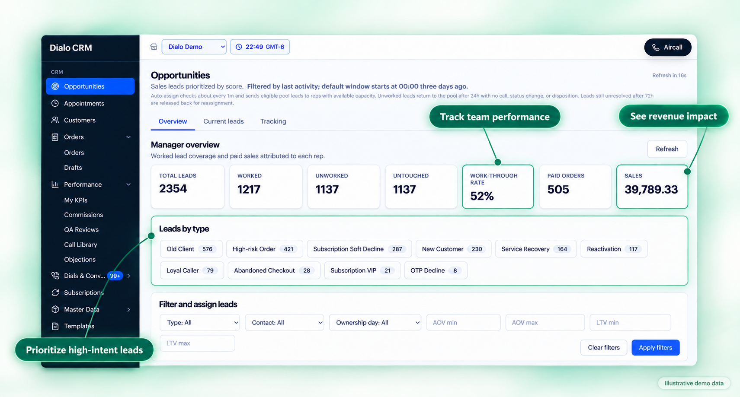Click the Templates document icon
This screenshot has height=397, width=740.
pyautogui.click(x=55, y=326)
